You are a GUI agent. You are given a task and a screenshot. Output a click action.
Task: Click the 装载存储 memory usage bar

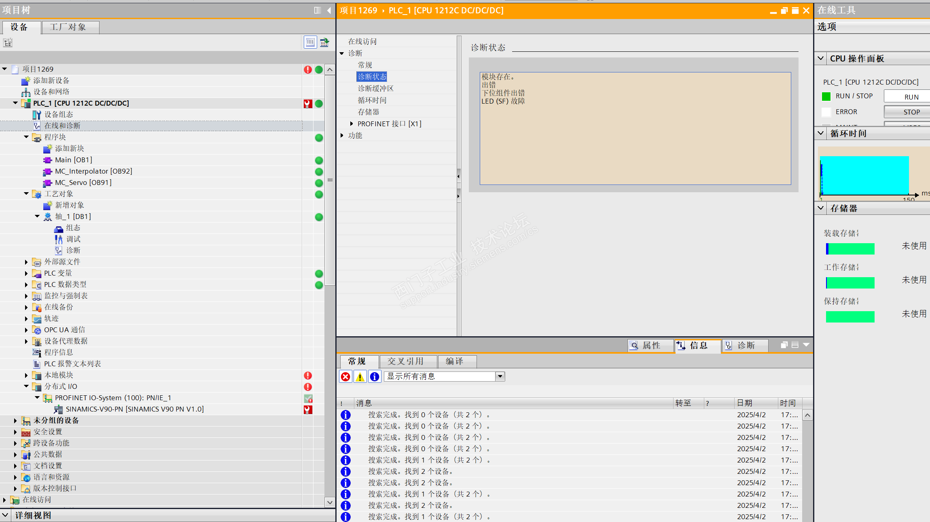(850, 249)
